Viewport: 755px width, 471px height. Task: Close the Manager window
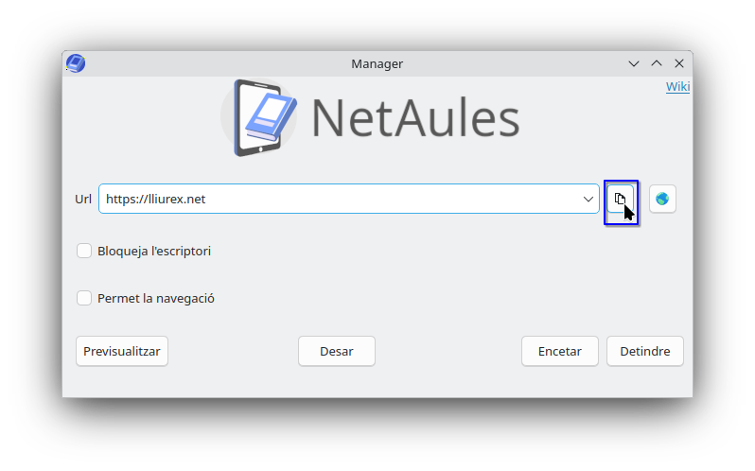679,63
